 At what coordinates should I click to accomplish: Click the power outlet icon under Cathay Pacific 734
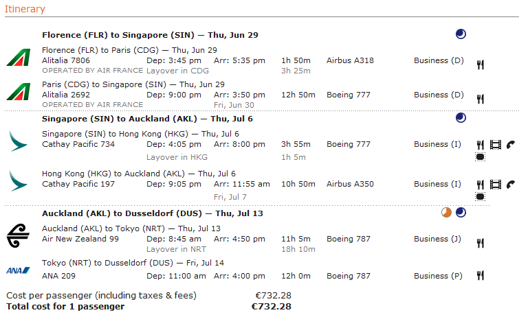click(x=481, y=157)
